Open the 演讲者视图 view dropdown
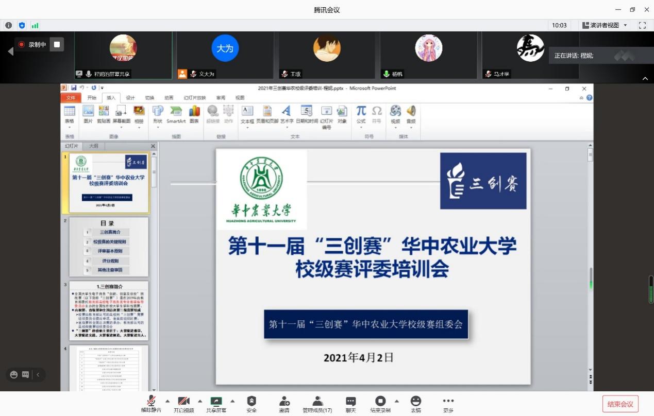 [x=605, y=25]
